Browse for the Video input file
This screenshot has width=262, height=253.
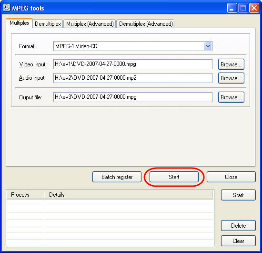click(x=231, y=64)
